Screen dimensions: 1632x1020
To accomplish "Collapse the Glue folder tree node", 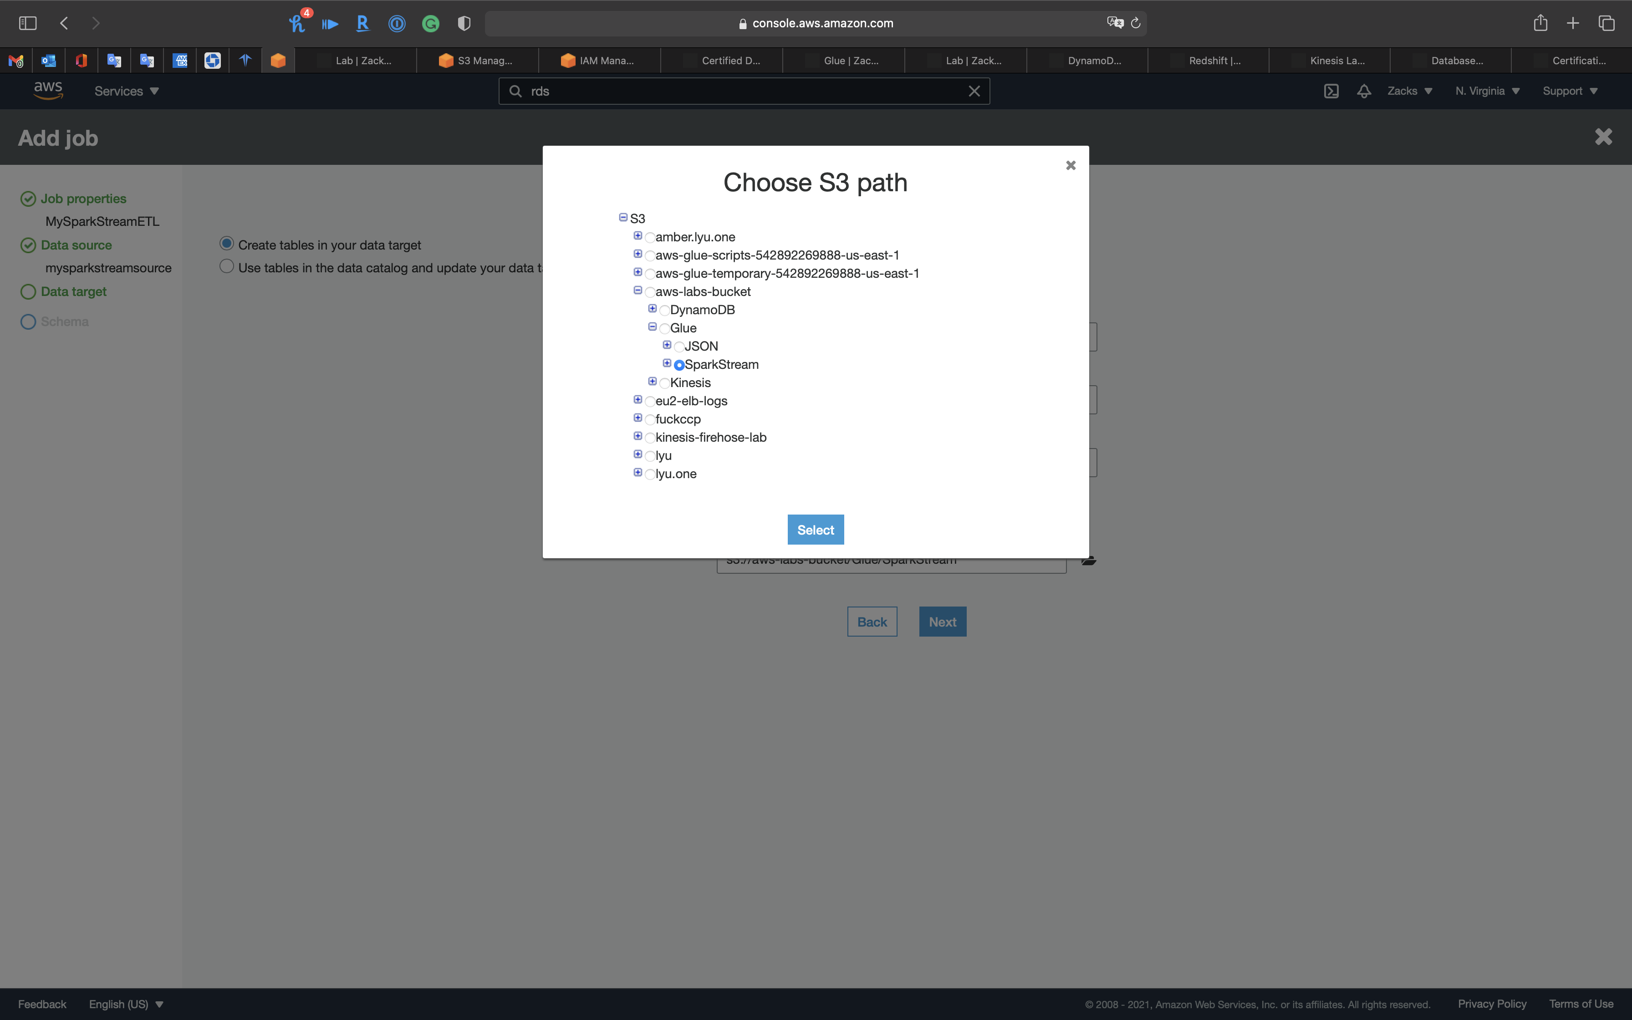I will tap(652, 326).
